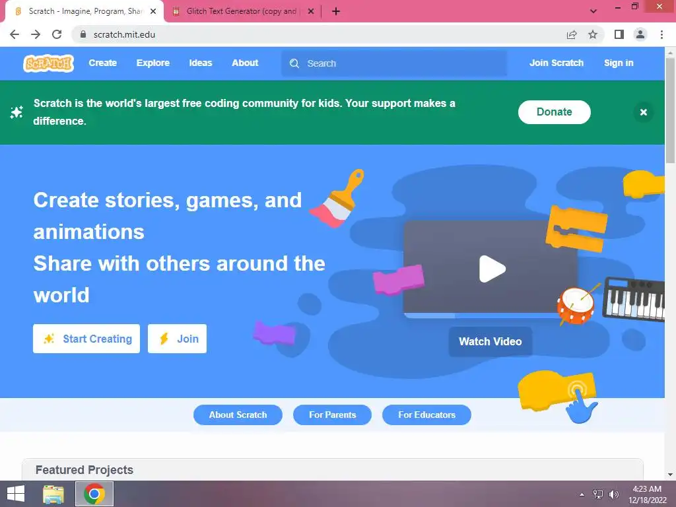The width and height of the screenshot is (676, 507).
Task: Click the scrollbar down arrow
Action: [670, 475]
